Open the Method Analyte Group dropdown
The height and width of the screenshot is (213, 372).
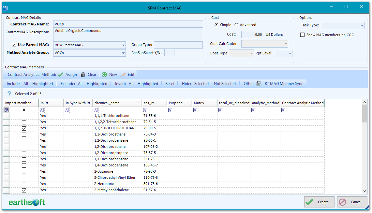[124, 52]
